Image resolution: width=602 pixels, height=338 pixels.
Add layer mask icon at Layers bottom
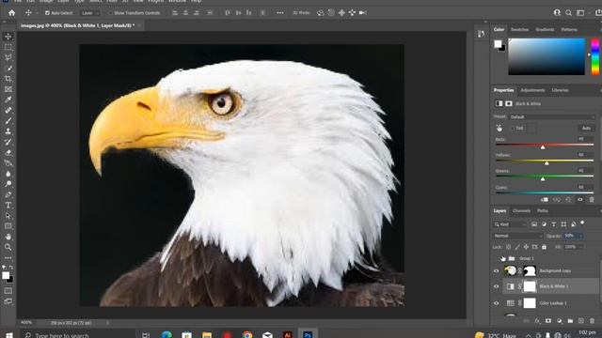tap(548, 321)
